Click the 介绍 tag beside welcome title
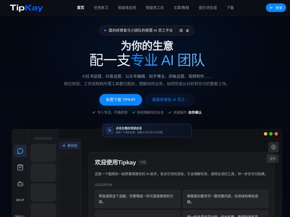290x217 pixels. point(143,162)
